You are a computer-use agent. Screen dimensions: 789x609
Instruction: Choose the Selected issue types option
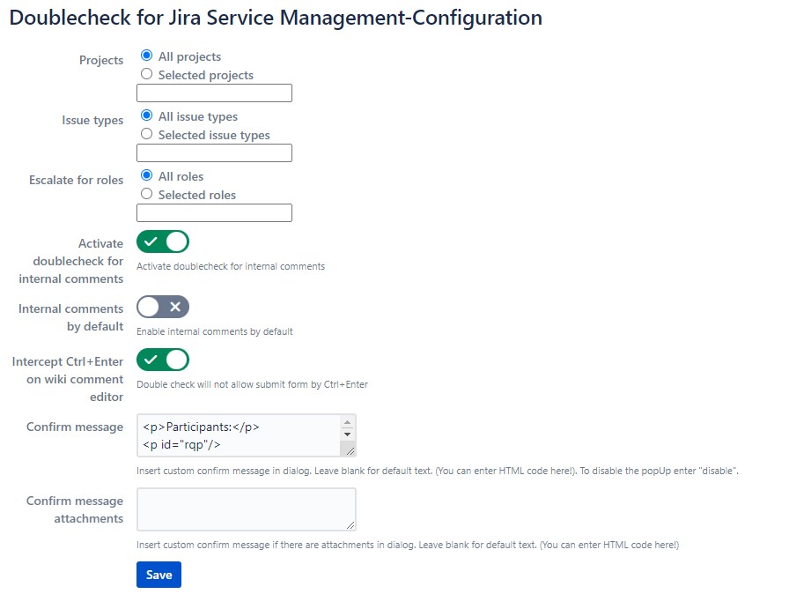147,135
